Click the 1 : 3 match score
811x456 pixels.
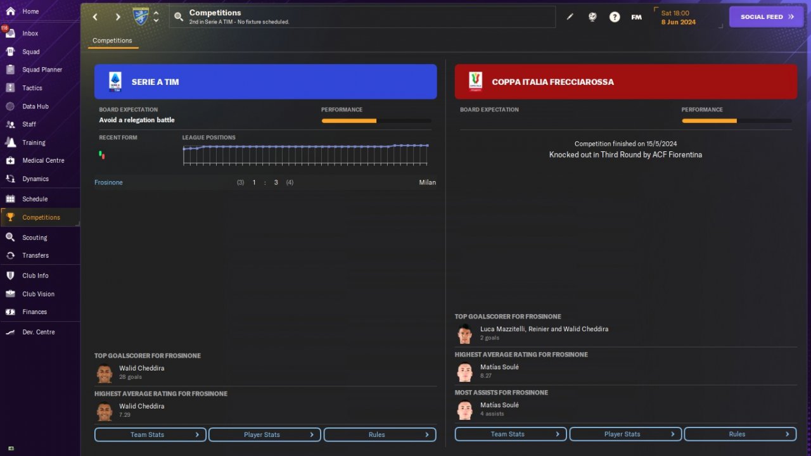pos(265,182)
